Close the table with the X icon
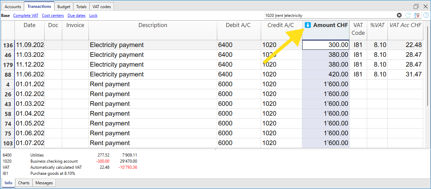 coord(425,6)
